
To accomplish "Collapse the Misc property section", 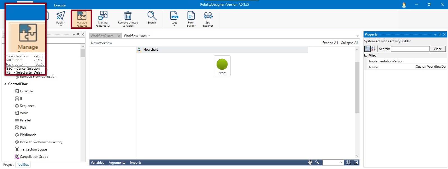I will [x=366, y=55].
